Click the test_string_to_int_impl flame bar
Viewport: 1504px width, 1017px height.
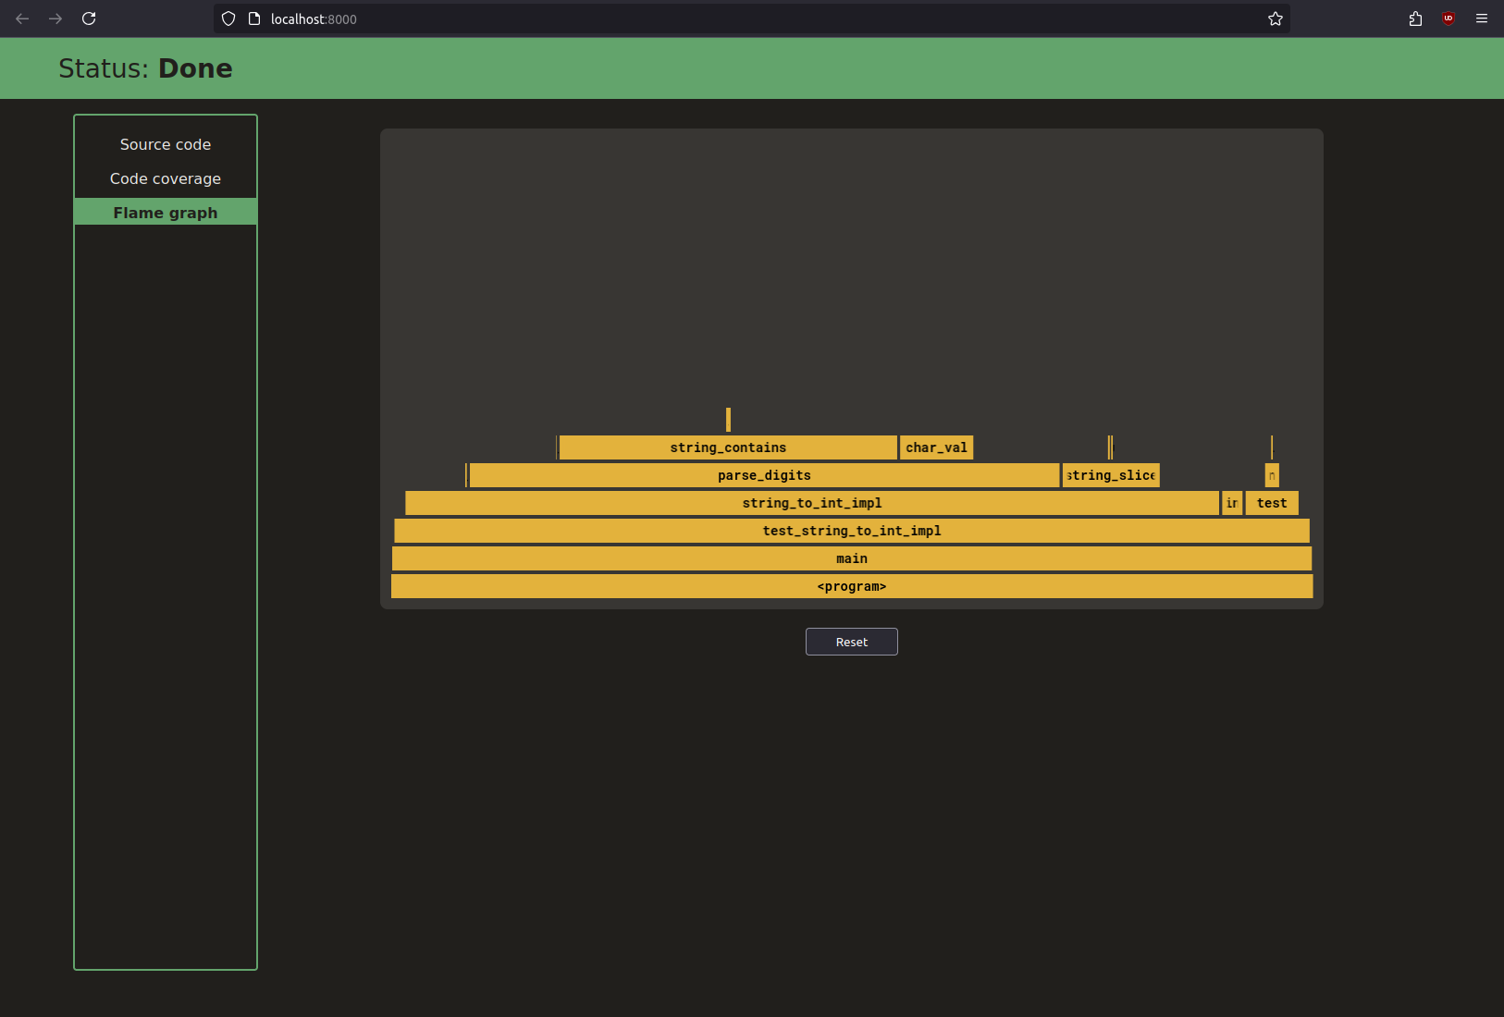pyautogui.click(x=851, y=531)
